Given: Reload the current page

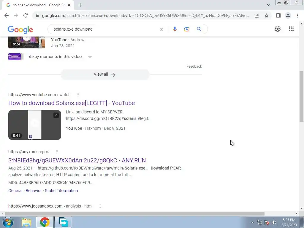Looking at the screenshot, I should (26, 15).
